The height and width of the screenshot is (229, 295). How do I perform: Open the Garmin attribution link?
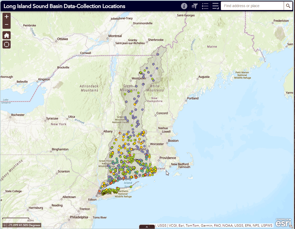tap(206, 225)
